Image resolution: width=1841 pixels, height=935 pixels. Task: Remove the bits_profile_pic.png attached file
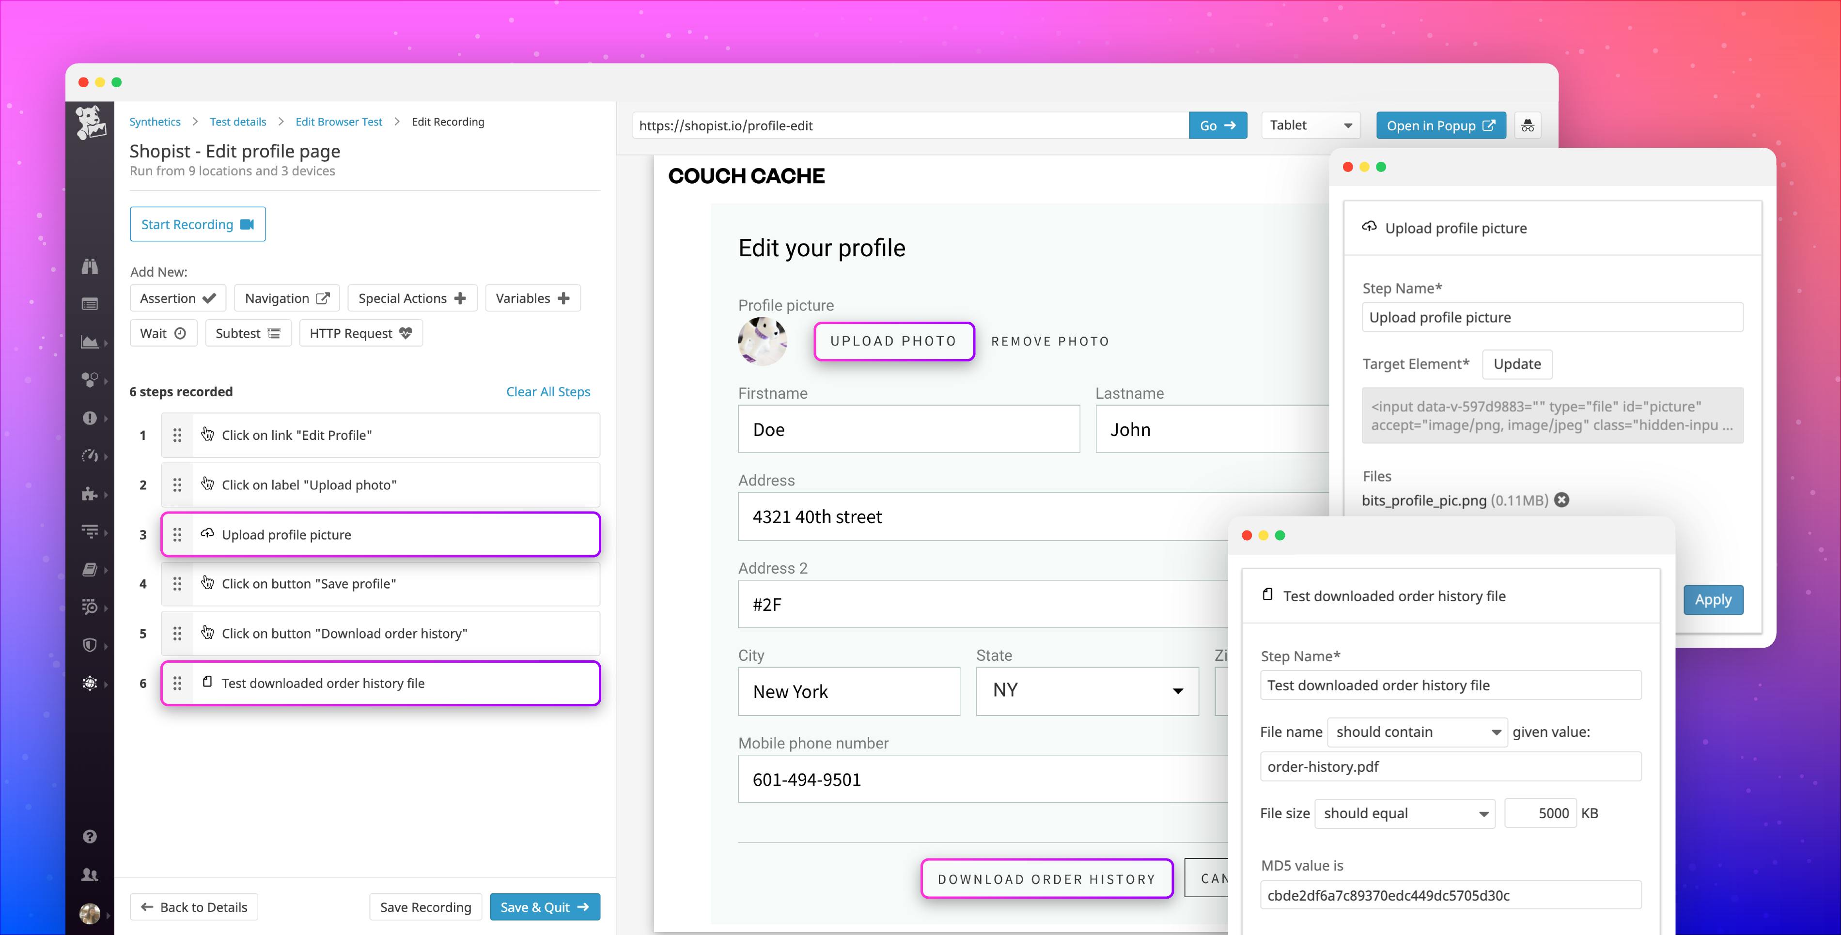click(x=1561, y=500)
